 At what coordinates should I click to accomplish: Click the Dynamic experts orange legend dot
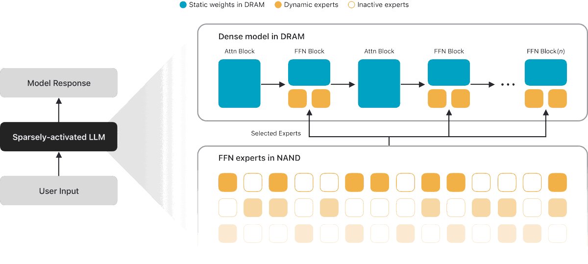click(277, 5)
